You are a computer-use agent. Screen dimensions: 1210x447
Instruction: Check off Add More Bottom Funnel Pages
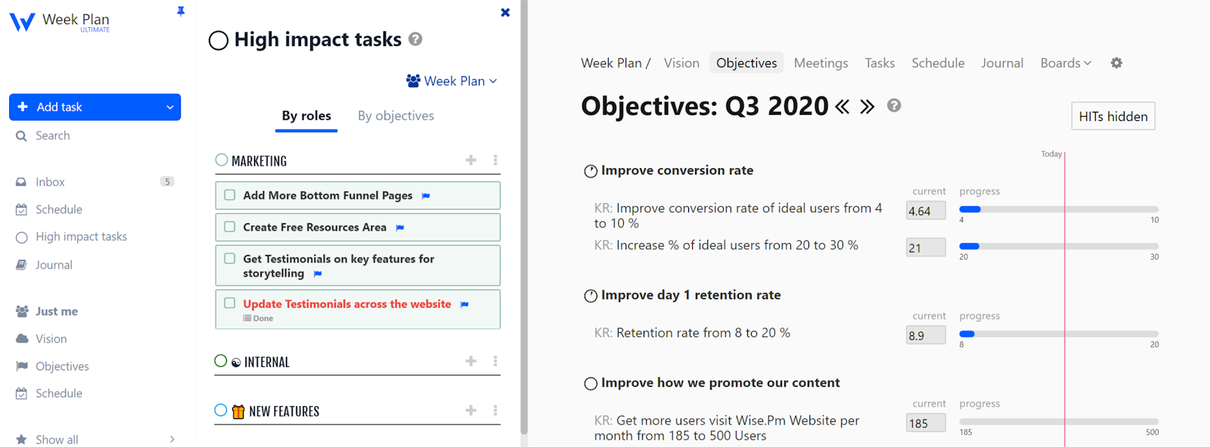coord(230,195)
